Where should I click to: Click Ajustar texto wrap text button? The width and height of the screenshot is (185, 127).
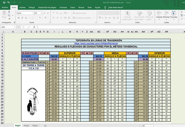coord(79,13)
